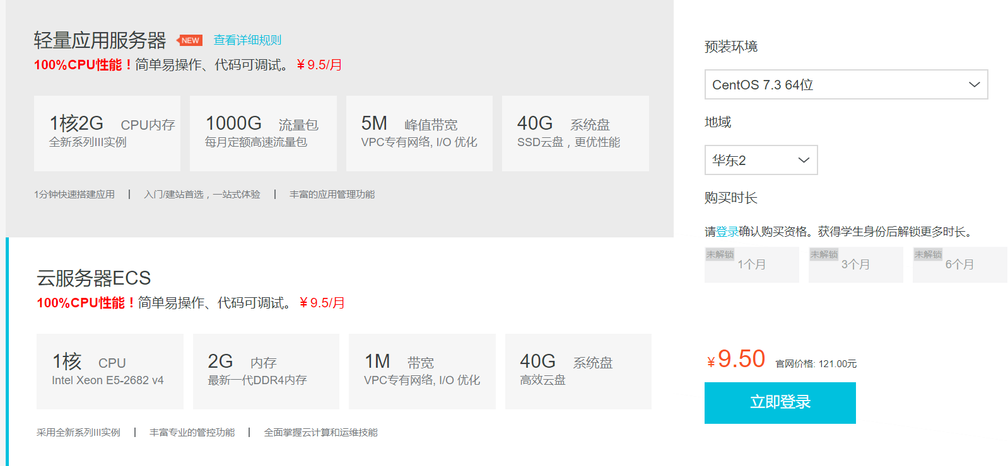Viewport: 1008px width, 466px height.
Task: Click the 登录 link in purchase notice
Action: point(727,232)
